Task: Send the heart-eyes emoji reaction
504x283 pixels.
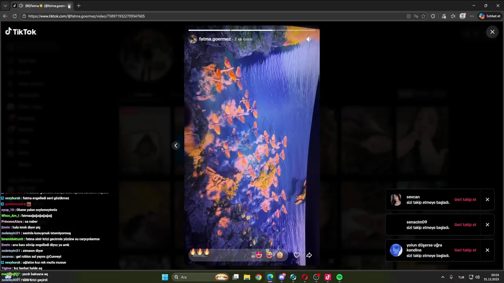Action: 259,255
